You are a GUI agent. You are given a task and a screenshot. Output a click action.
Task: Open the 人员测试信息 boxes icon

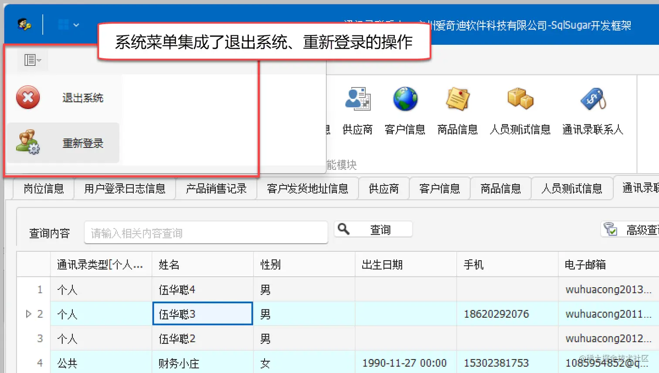tap(520, 99)
